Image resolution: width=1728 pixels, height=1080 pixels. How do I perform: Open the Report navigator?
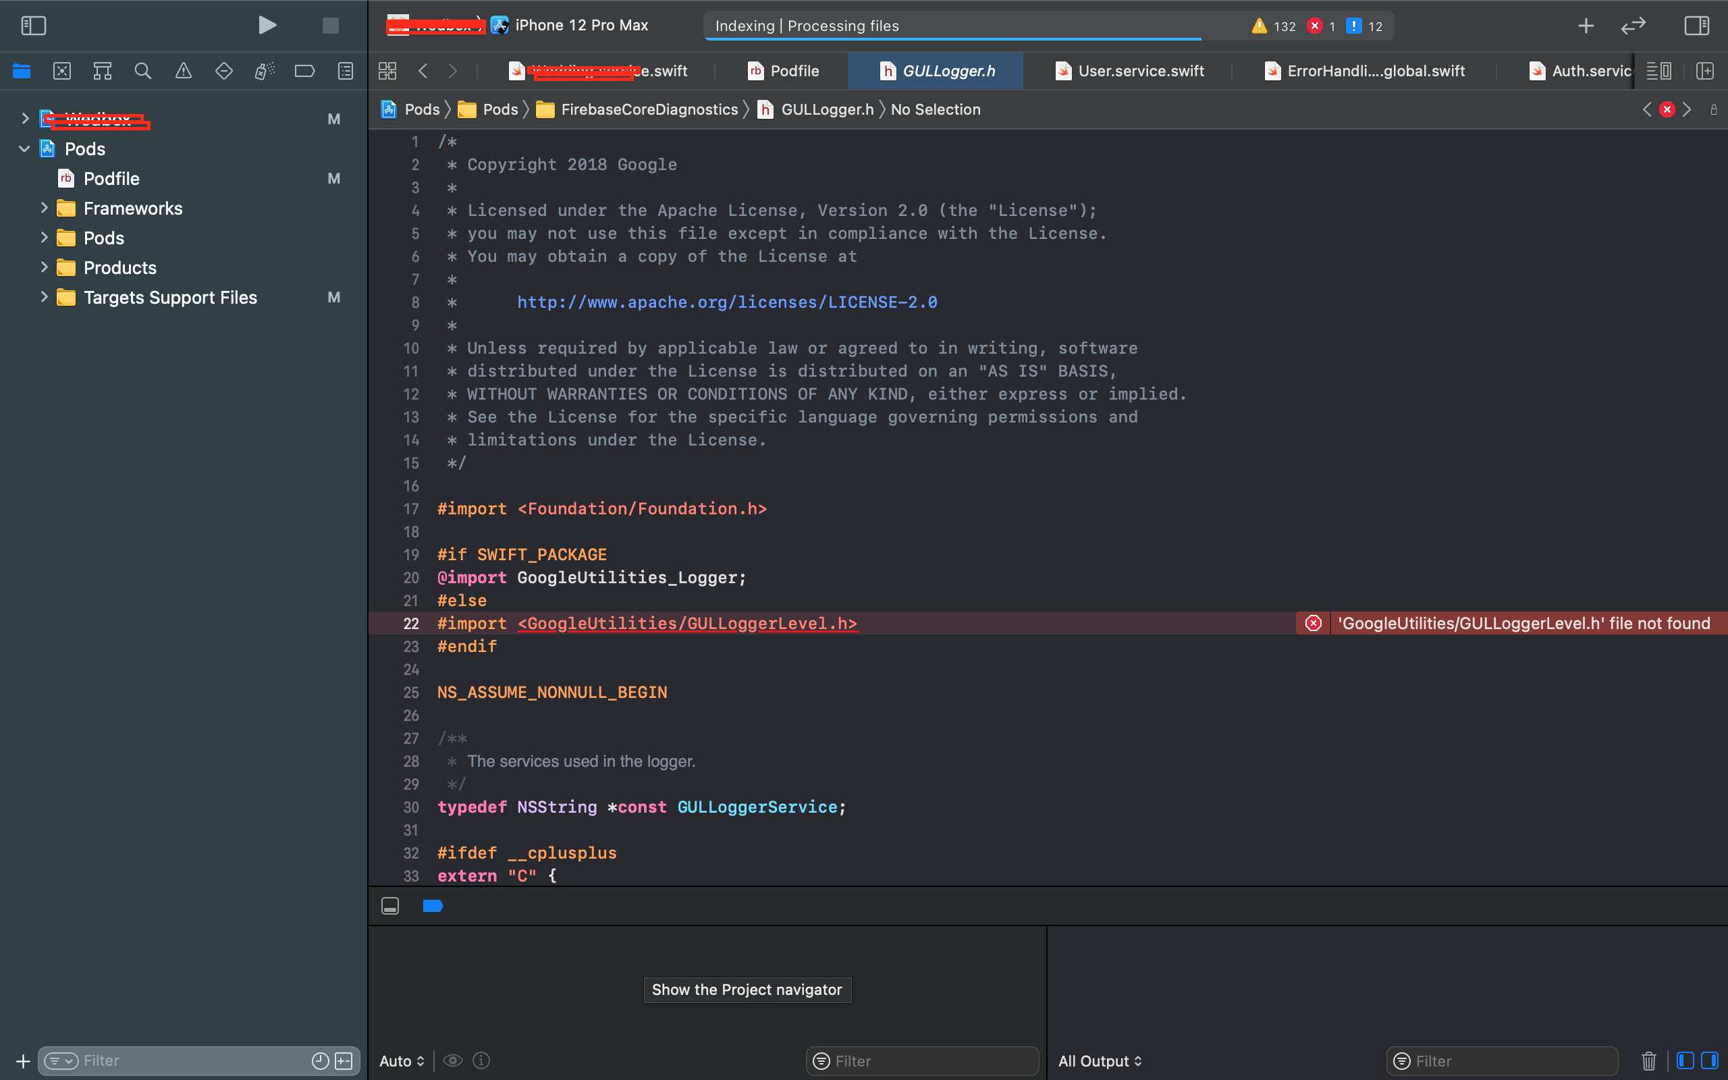point(345,71)
